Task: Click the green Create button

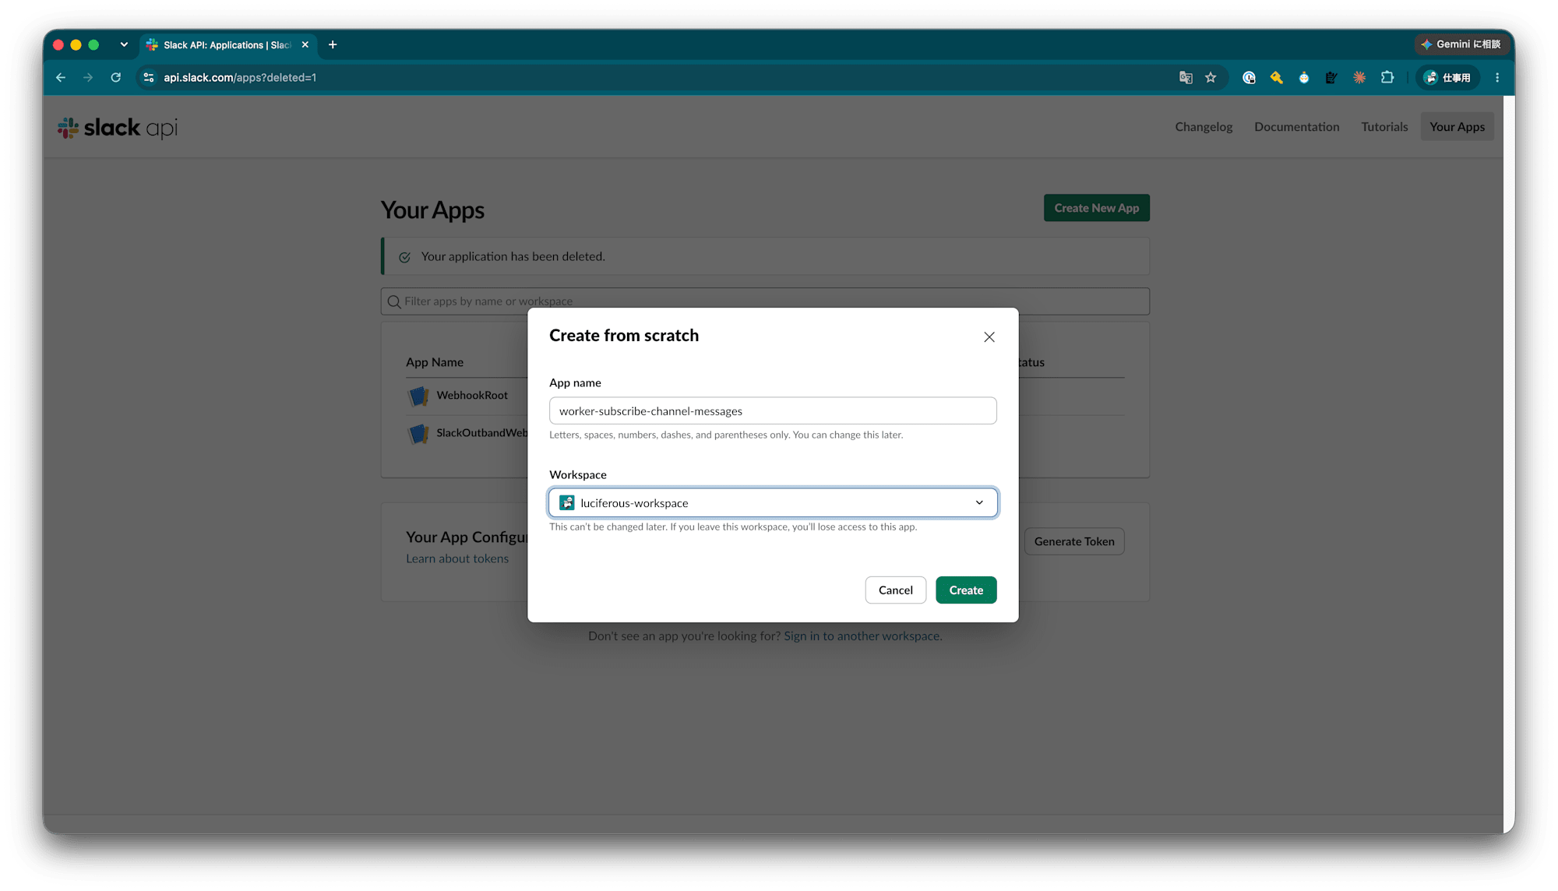Action: (x=966, y=590)
